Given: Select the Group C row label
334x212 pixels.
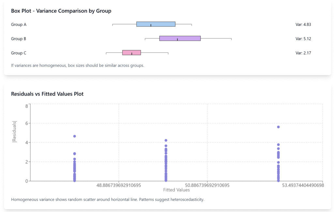Looking at the screenshot, I should 19,53.
